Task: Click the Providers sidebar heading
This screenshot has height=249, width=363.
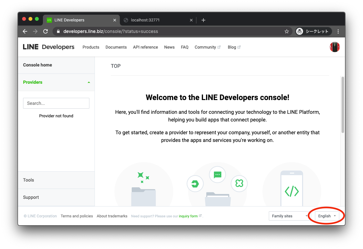Action: (x=33, y=82)
